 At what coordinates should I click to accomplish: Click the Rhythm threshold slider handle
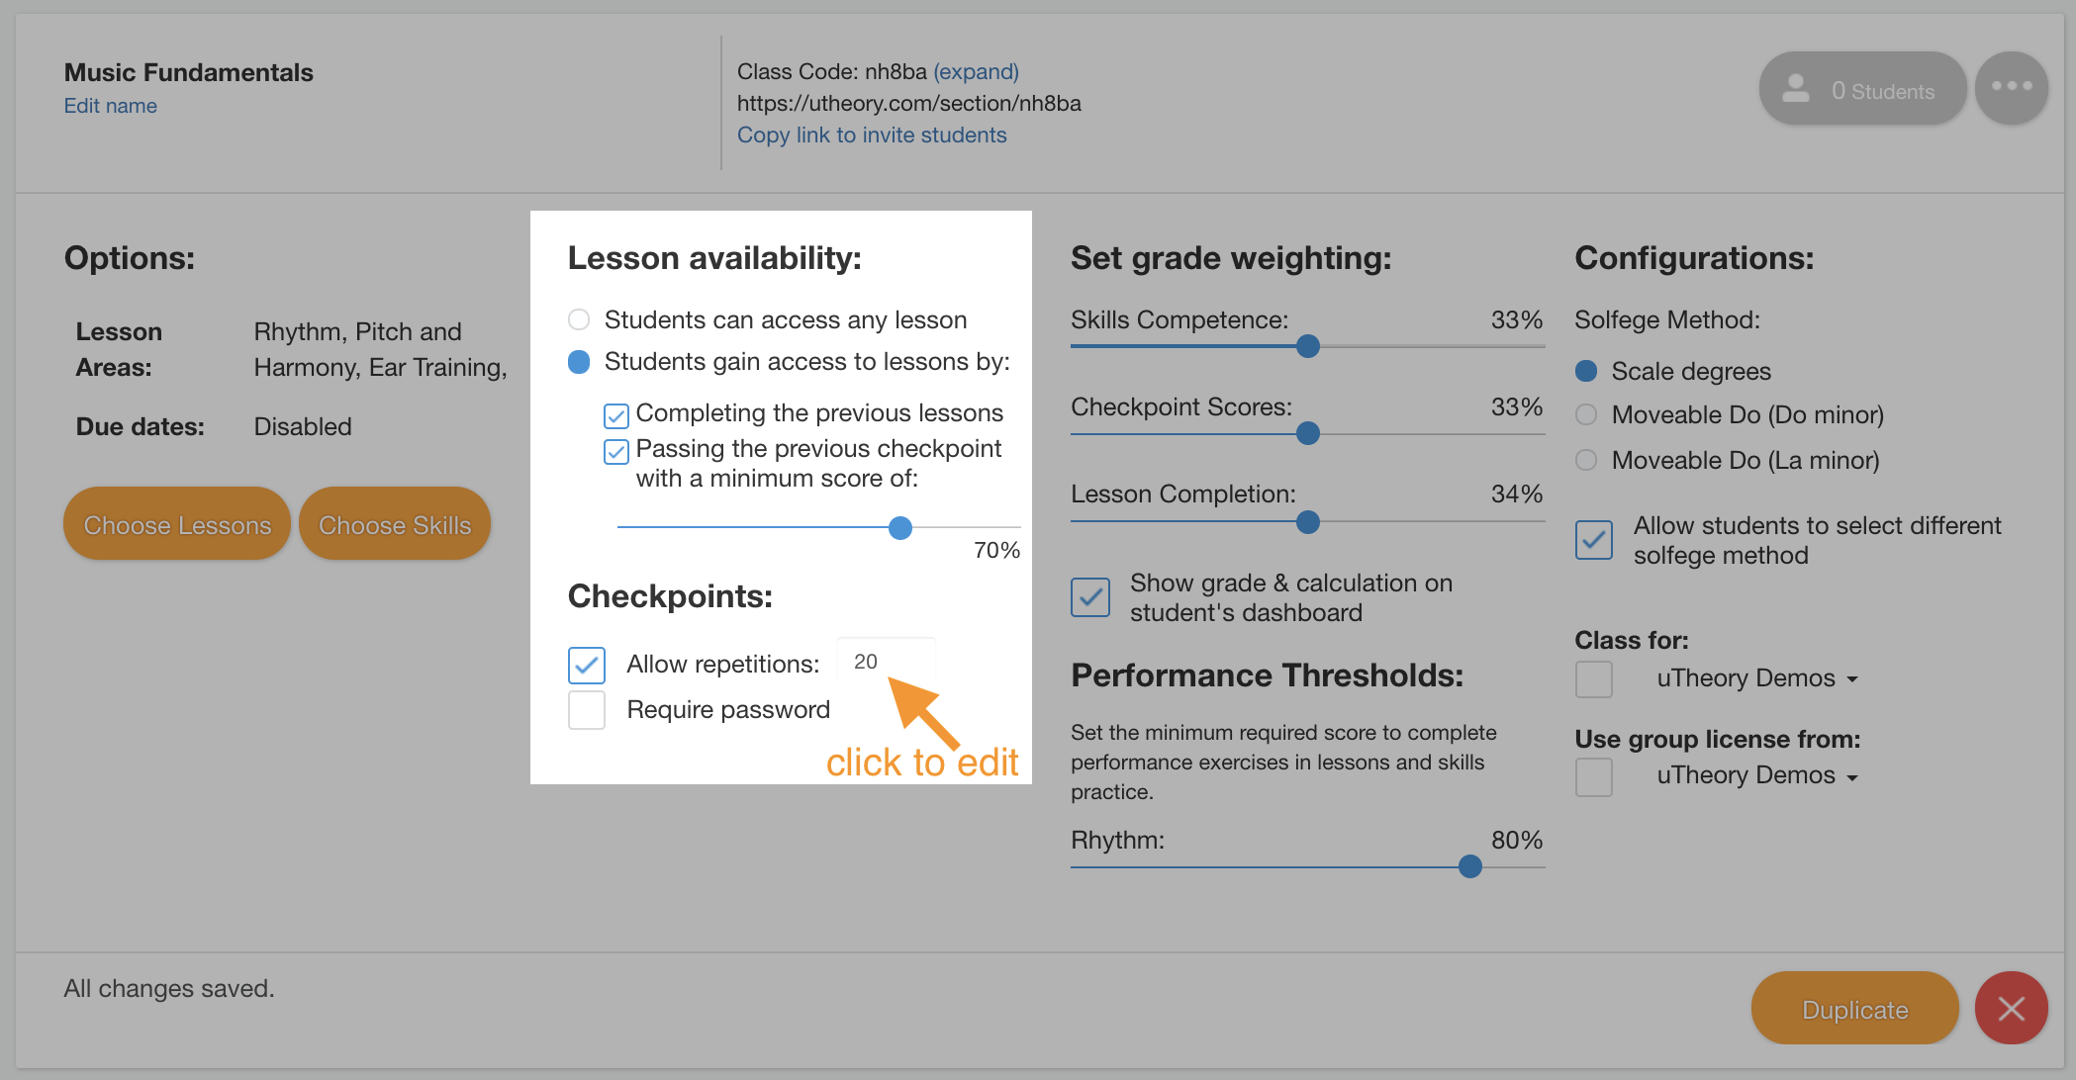tap(1470, 866)
